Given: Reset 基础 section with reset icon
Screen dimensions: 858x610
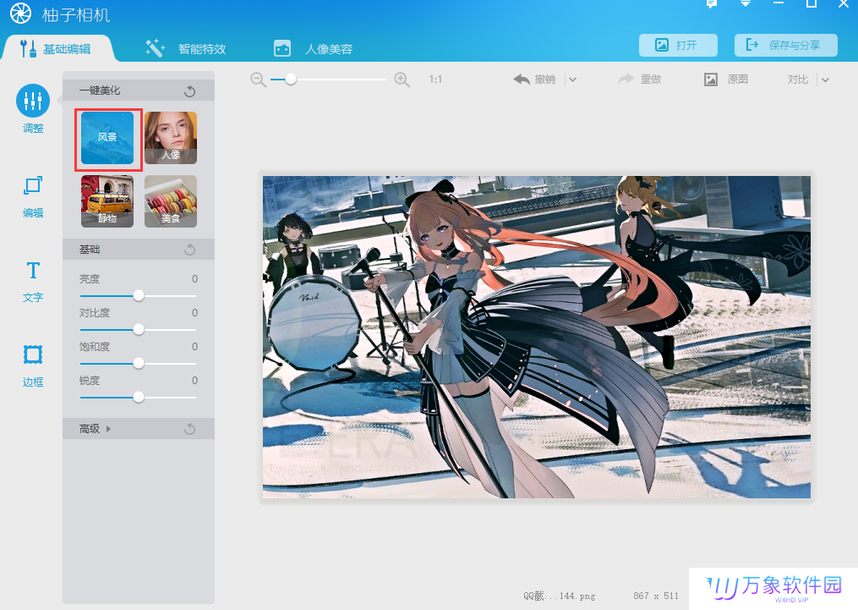Looking at the screenshot, I should point(190,250).
